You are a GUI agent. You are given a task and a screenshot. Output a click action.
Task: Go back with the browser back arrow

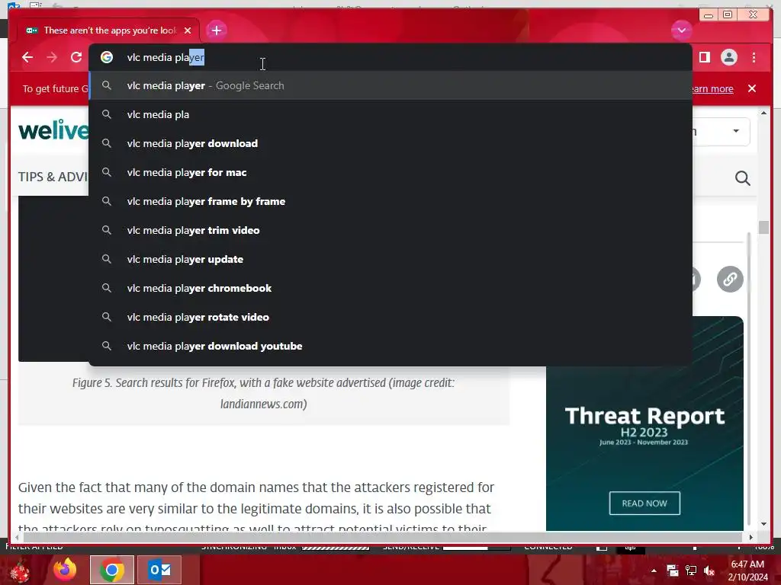(27, 57)
